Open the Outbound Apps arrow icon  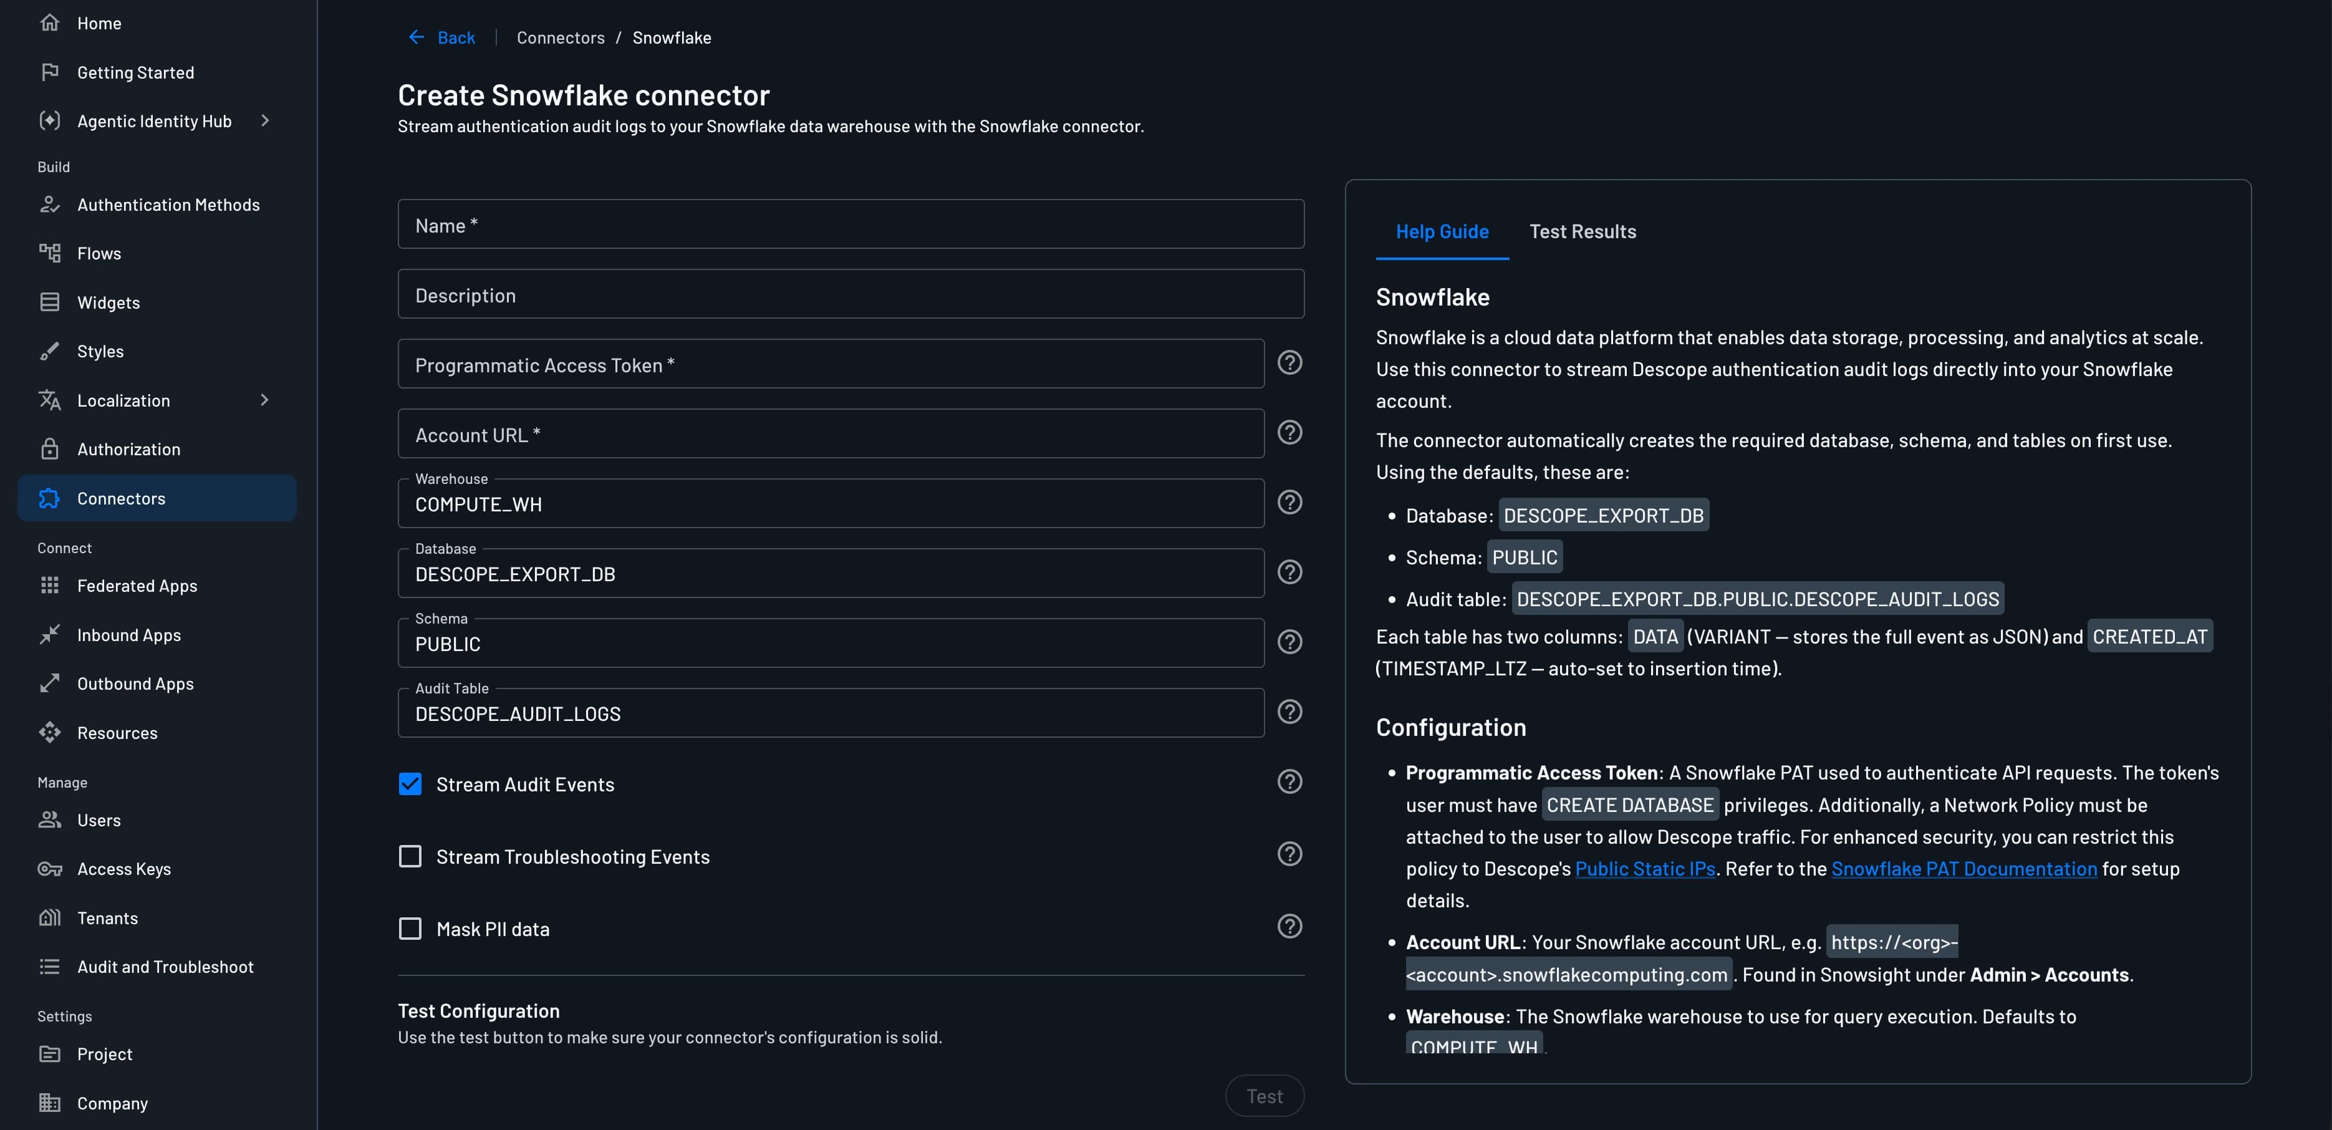(x=50, y=683)
